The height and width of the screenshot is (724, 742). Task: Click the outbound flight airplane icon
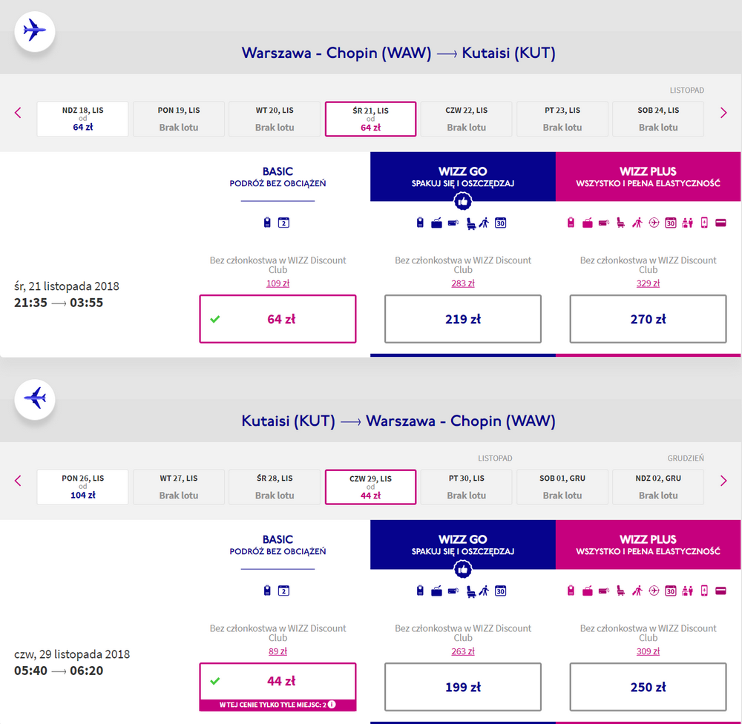point(35,31)
